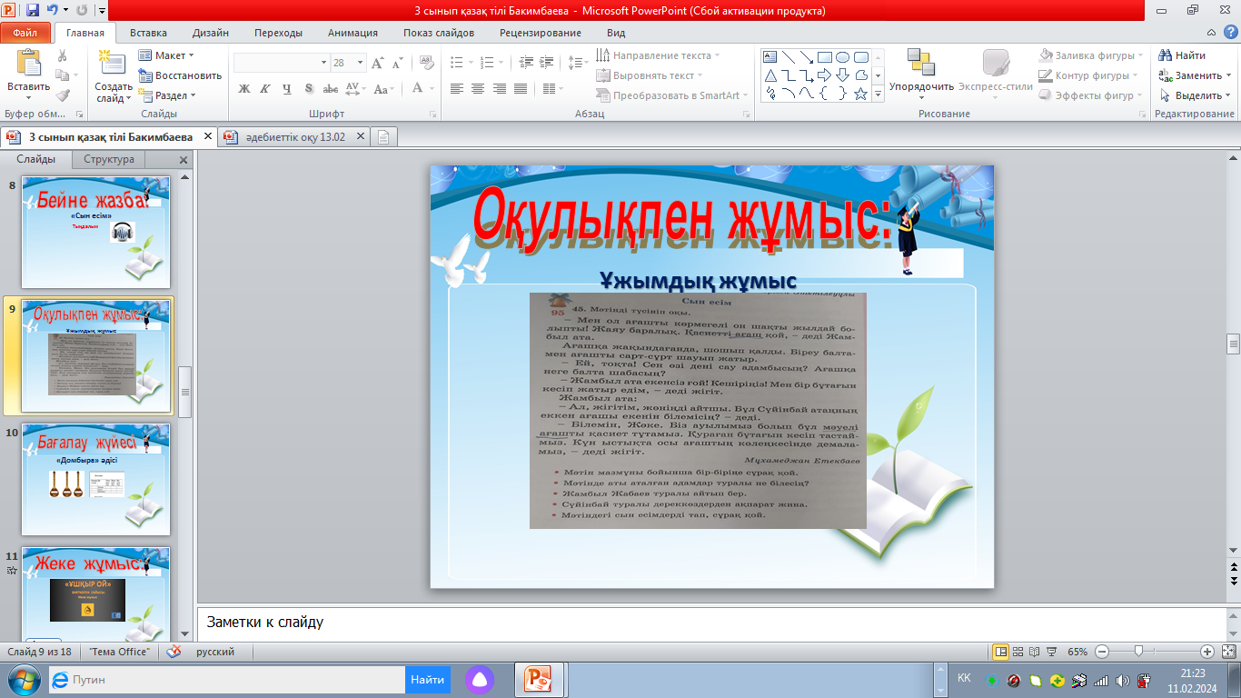Click the Save icon in quick access toolbar
Image resolution: width=1241 pixels, height=698 pixels.
tap(33, 11)
